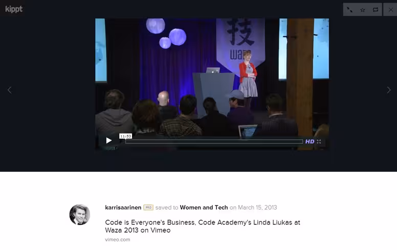Play the Vimeo video
The height and width of the screenshot is (250, 397).
click(x=109, y=140)
